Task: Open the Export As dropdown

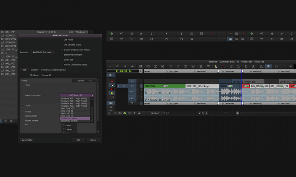Action: tap(43, 52)
